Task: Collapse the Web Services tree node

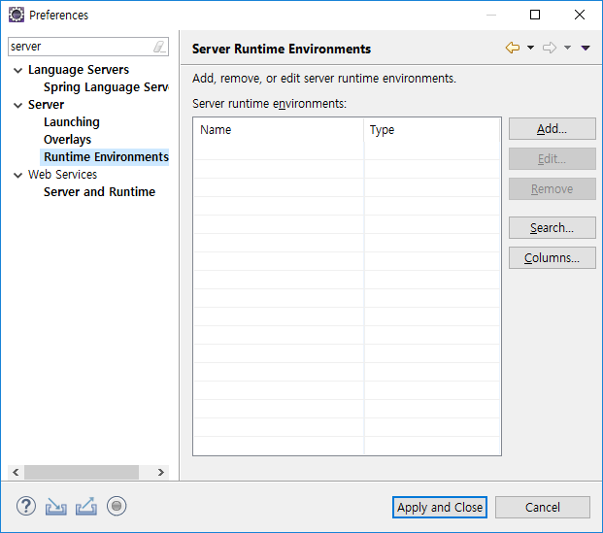Action: point(17,176)
